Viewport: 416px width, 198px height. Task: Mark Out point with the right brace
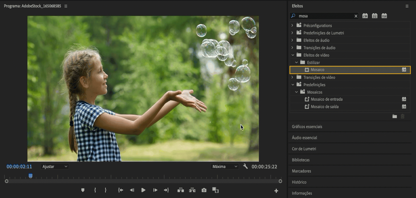105,190
